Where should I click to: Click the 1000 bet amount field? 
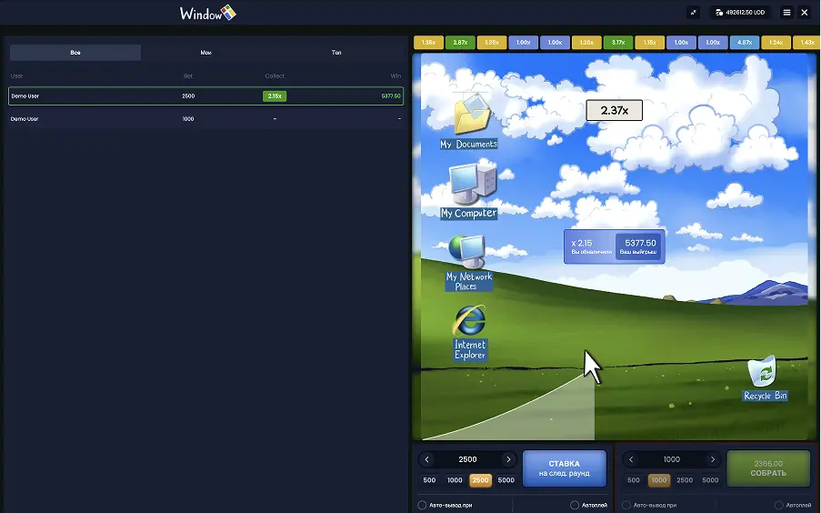(x=672, y=459)
